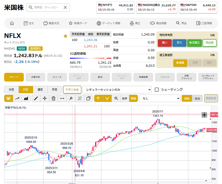
Task: Switch to the 週足 weekly tab
Action: coord(40,89)
